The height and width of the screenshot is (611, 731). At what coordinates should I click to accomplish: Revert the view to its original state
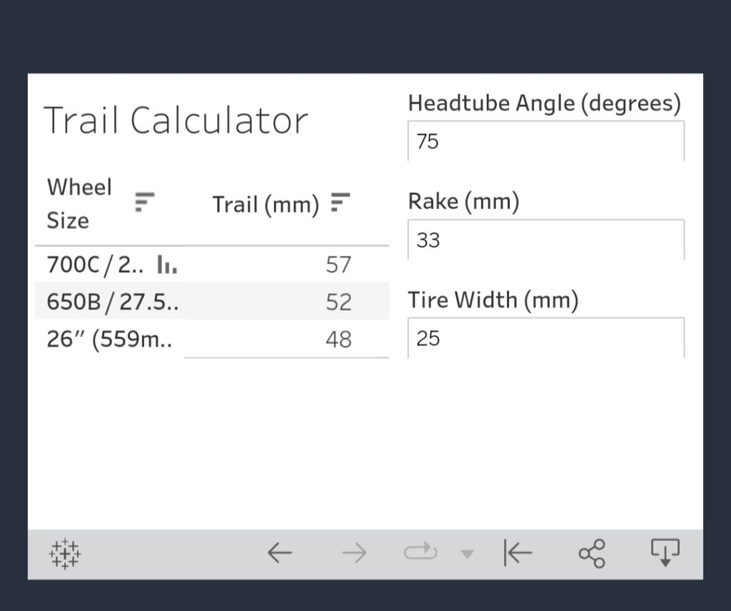coord(518,553)
